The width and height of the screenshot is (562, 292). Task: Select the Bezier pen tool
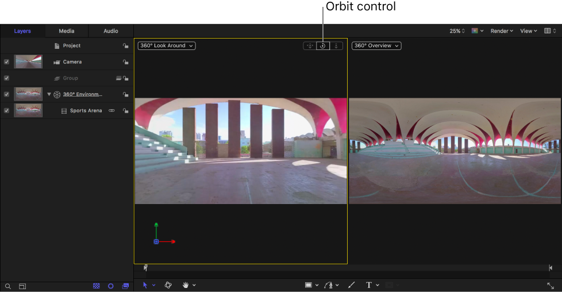[x=328, y=285]
